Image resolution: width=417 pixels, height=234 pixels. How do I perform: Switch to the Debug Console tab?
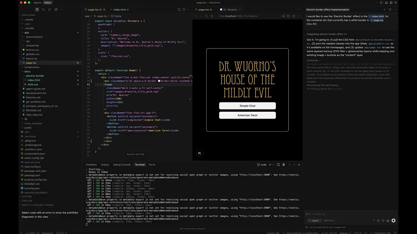click(x=122, y=165)
